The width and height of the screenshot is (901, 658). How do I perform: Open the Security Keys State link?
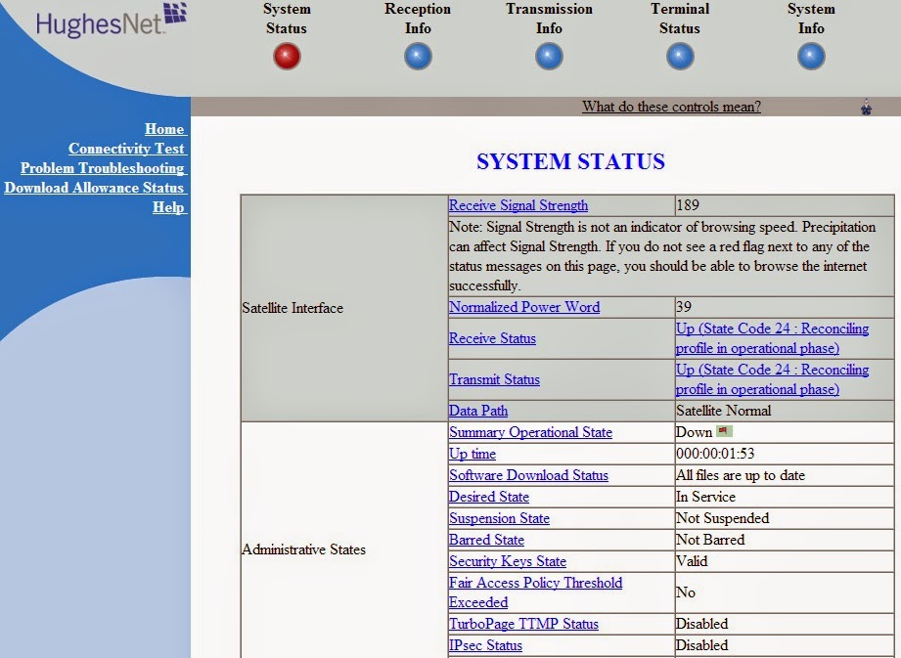click(508, 561)
